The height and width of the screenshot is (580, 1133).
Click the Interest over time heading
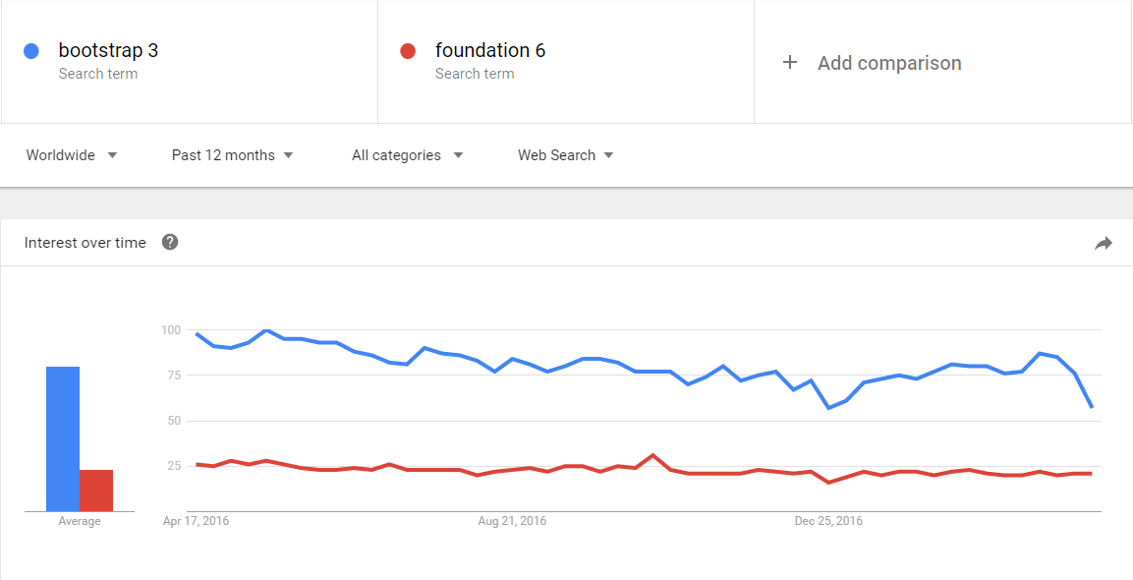click(x=85, y=243)
